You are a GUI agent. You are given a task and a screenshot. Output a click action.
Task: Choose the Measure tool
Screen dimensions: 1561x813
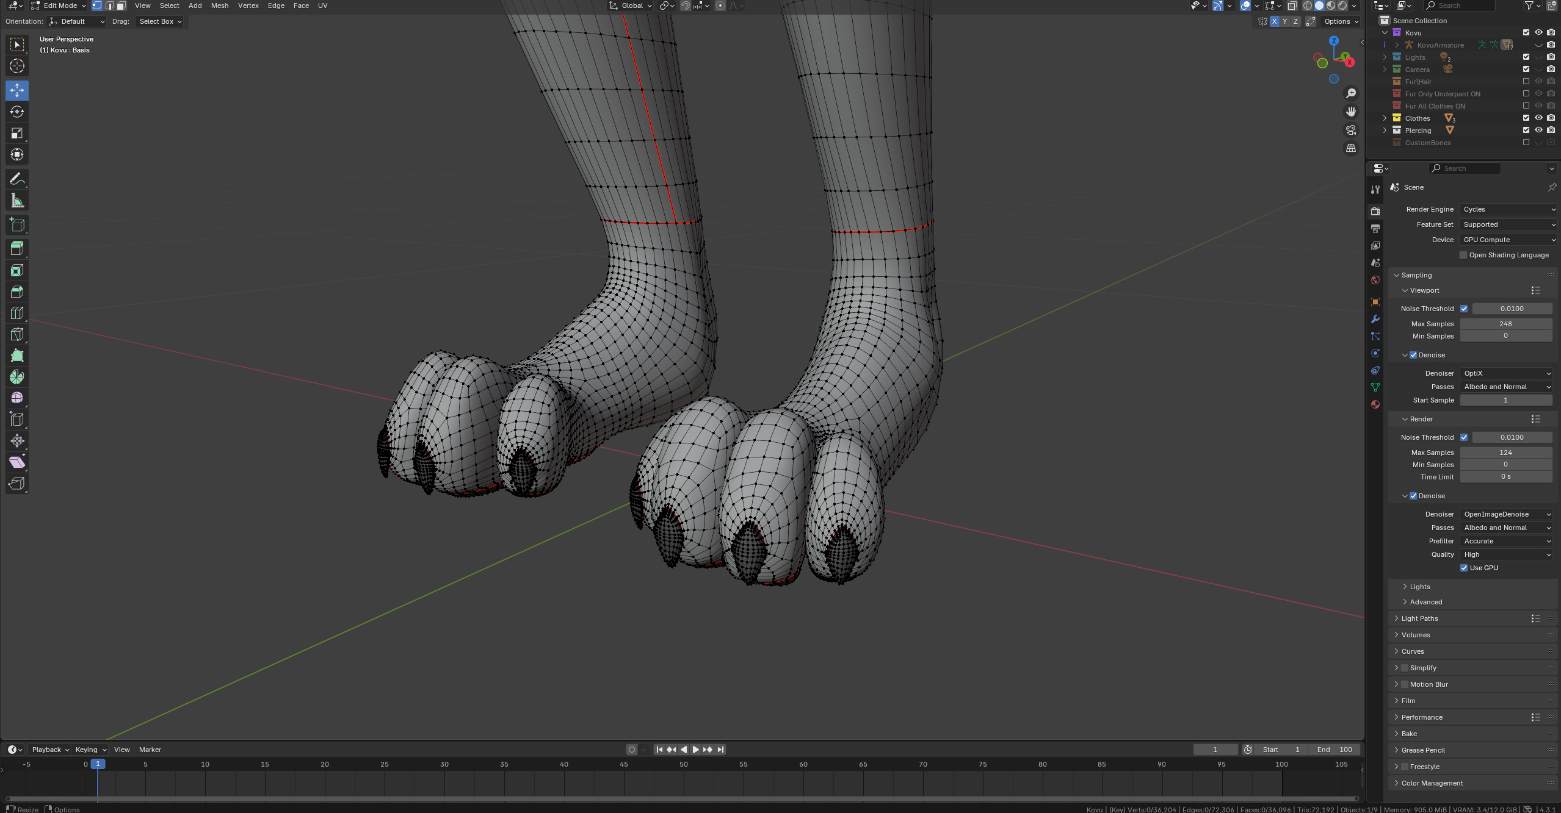[x=17, y=201]
